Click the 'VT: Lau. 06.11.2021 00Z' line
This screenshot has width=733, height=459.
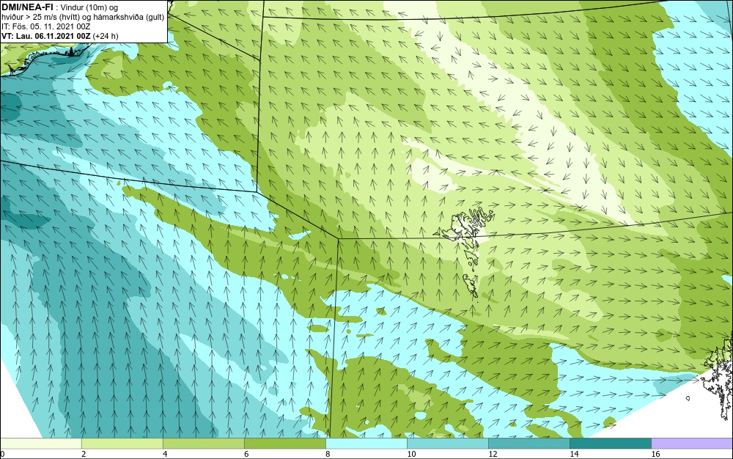[x=46, y=36]
